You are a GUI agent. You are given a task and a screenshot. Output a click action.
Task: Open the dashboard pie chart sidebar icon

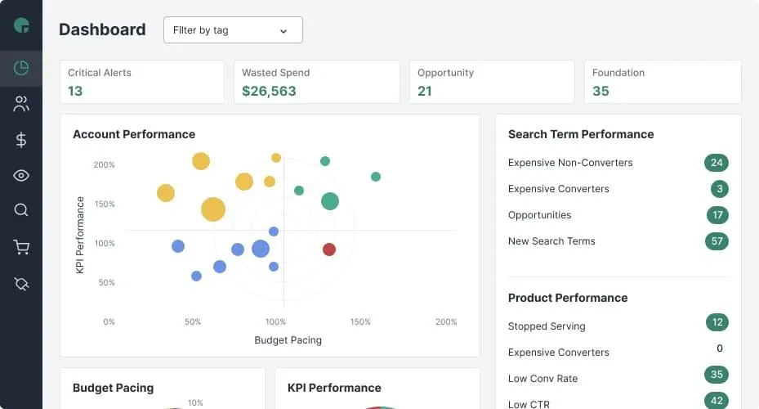pos(21,68)
